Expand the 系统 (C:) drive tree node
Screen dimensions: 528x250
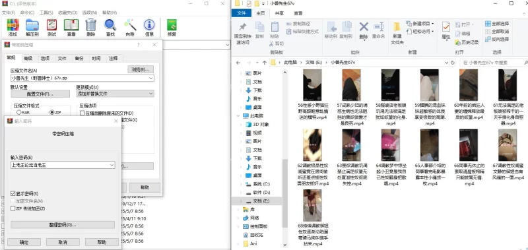click(241, 184)
